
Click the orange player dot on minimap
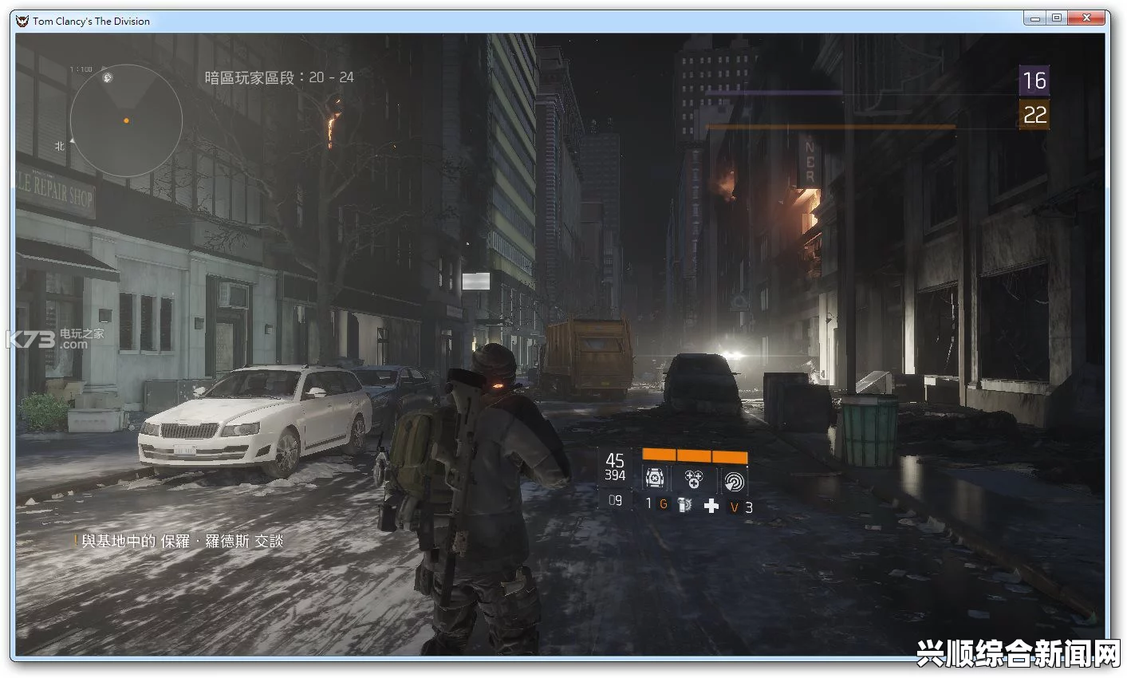pos(126,120)
